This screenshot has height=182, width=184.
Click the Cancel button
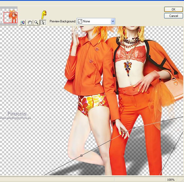(x=173, y=16)
